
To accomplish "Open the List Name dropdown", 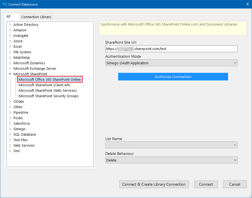I will point(171,145).
